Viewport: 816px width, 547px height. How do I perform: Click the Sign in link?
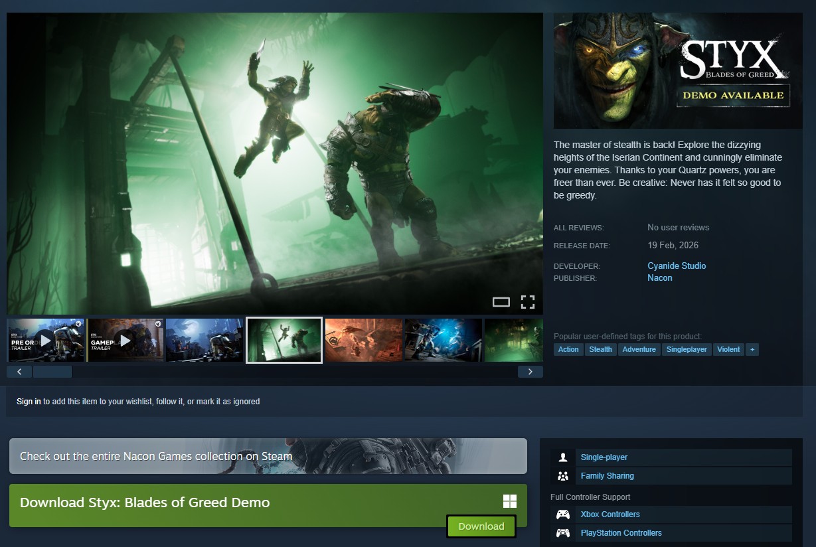point(29,402)
